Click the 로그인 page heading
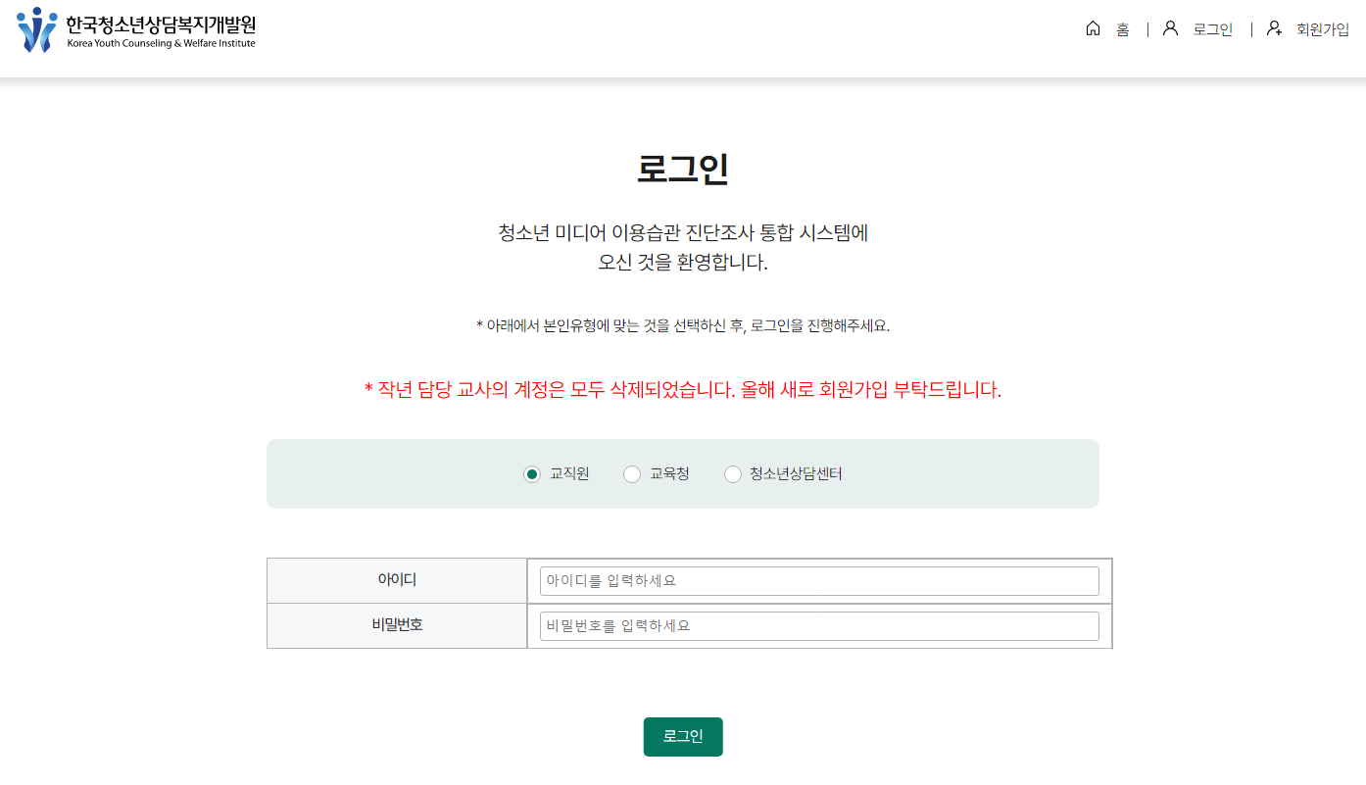Screen dimensions: 1366x785 coord(683,169)
